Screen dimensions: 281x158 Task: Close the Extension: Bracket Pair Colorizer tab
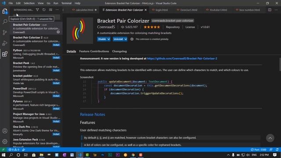click(x=146, y=10)
